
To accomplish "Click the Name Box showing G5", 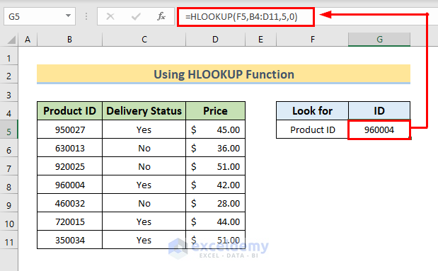I will 40,16.
